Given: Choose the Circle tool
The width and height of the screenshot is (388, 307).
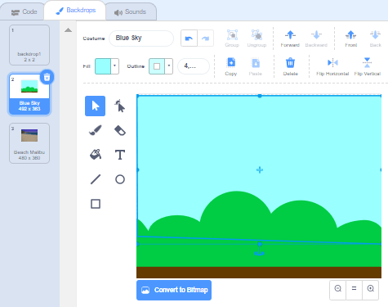Looking at the screenshot, I should (119, 179).
